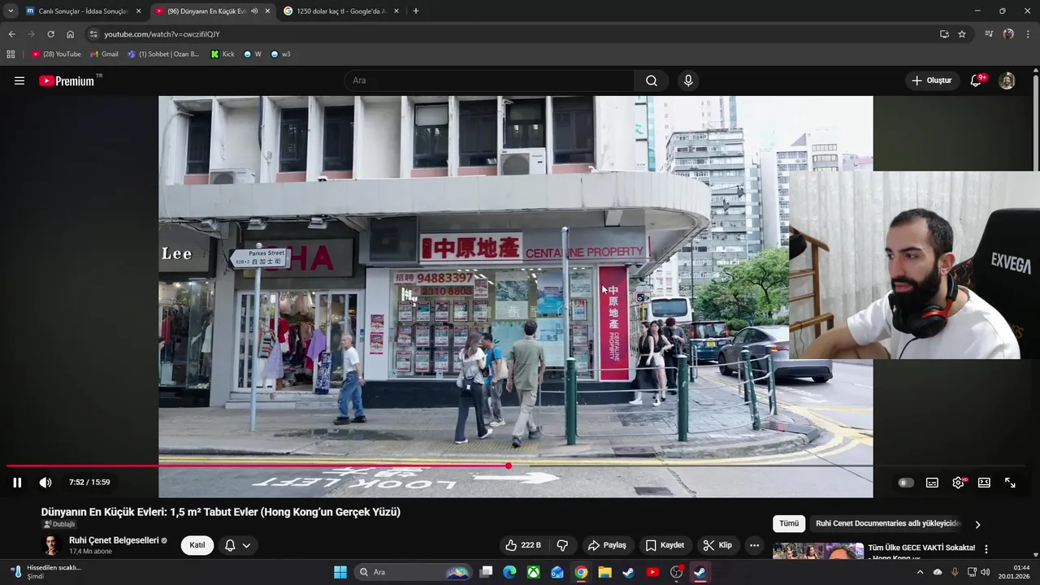The height and width of the screenshot is (585, 1040).
Task: Save video with Kaydet button
Action: click(665, 545)
